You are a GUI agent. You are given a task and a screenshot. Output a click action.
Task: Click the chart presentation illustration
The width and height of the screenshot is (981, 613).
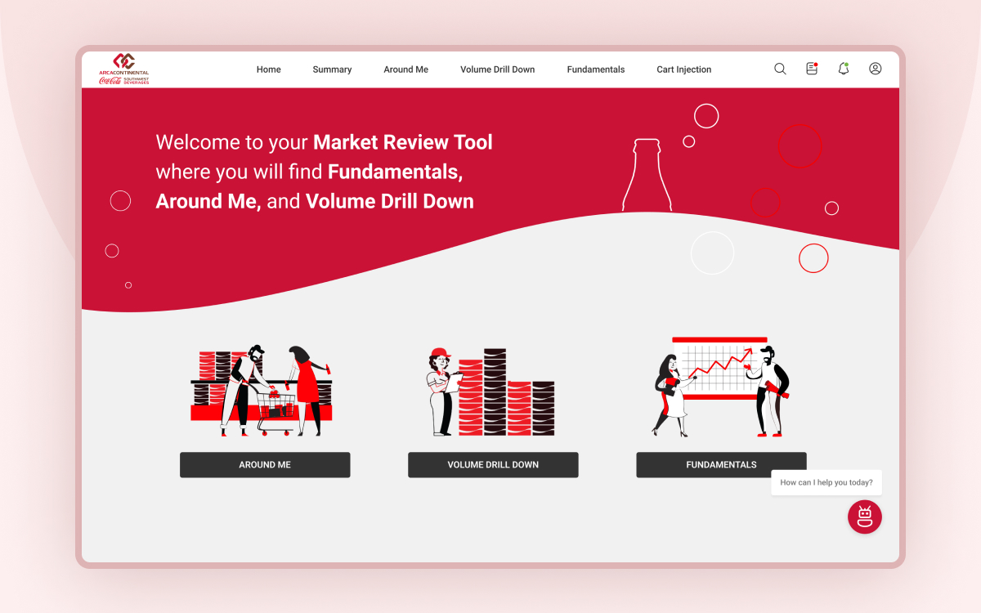point(721,387)
